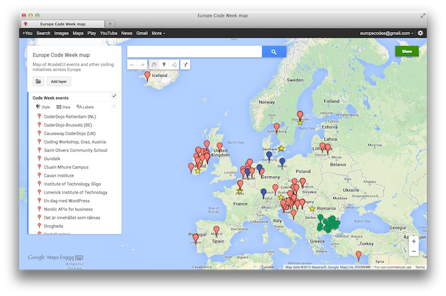Click the yellow star in Romania

point(312,209)
